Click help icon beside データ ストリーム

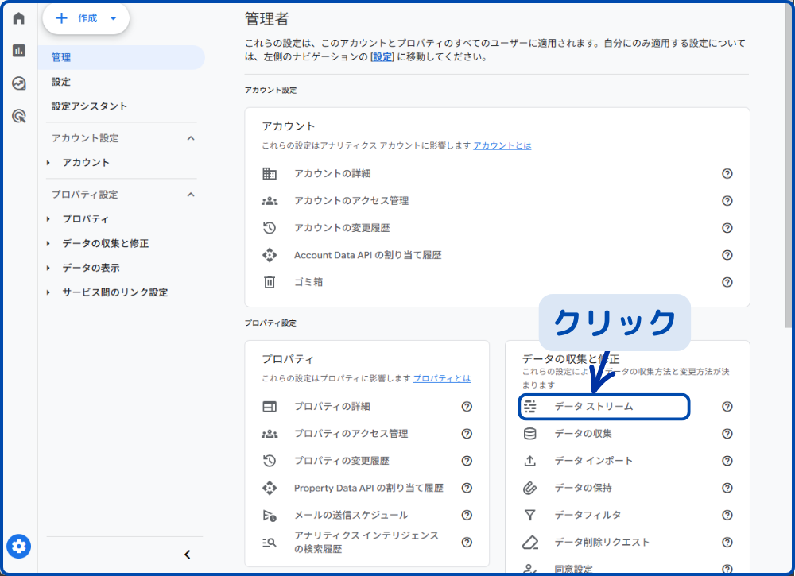point(727,407)
